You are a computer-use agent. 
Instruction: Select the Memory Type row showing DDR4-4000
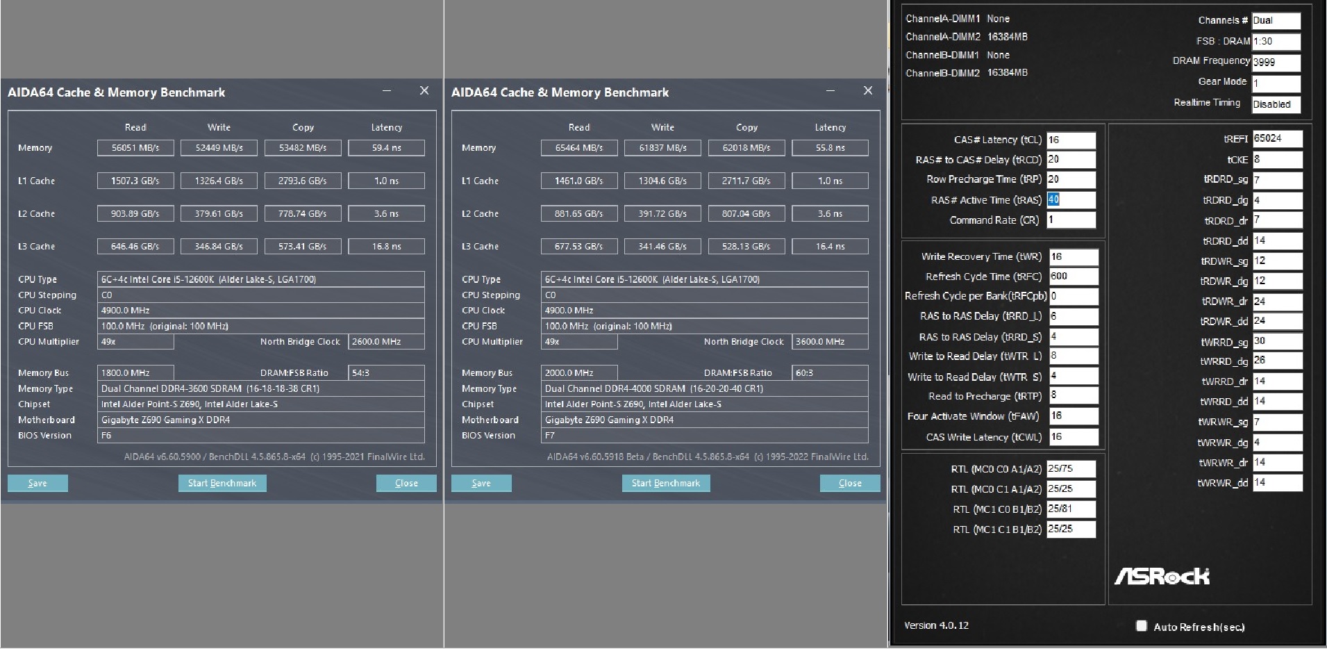tap(704, 388)
